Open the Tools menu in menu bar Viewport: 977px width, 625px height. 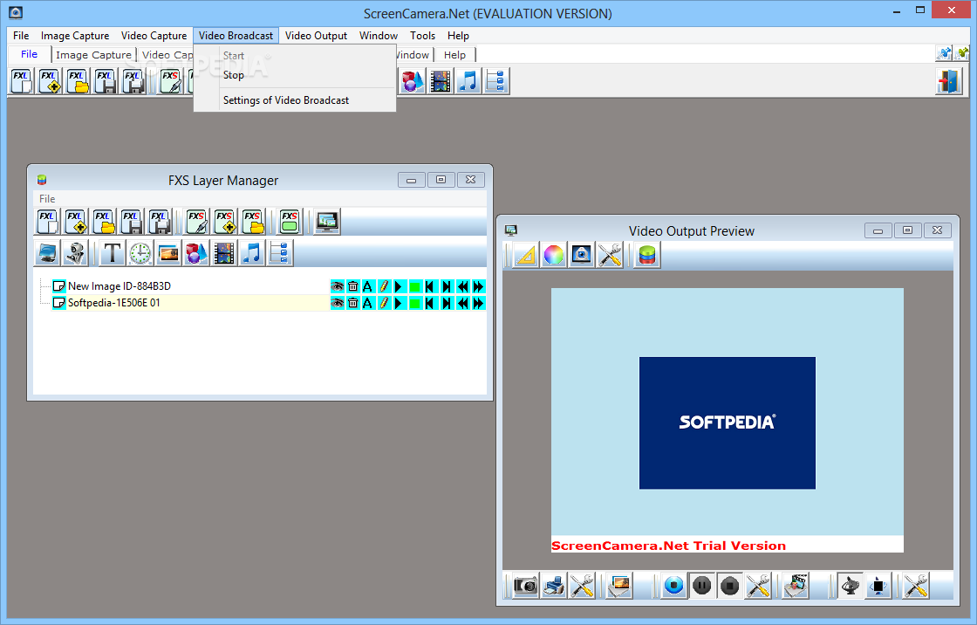coord(422,36)
